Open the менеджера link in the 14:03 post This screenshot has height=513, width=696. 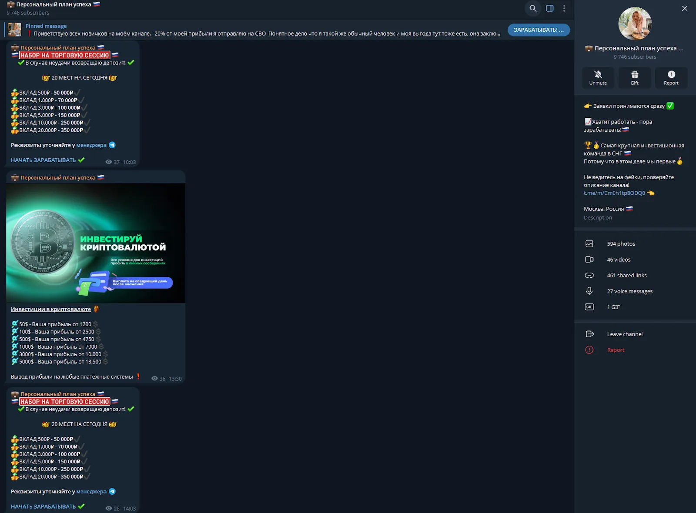91,492
